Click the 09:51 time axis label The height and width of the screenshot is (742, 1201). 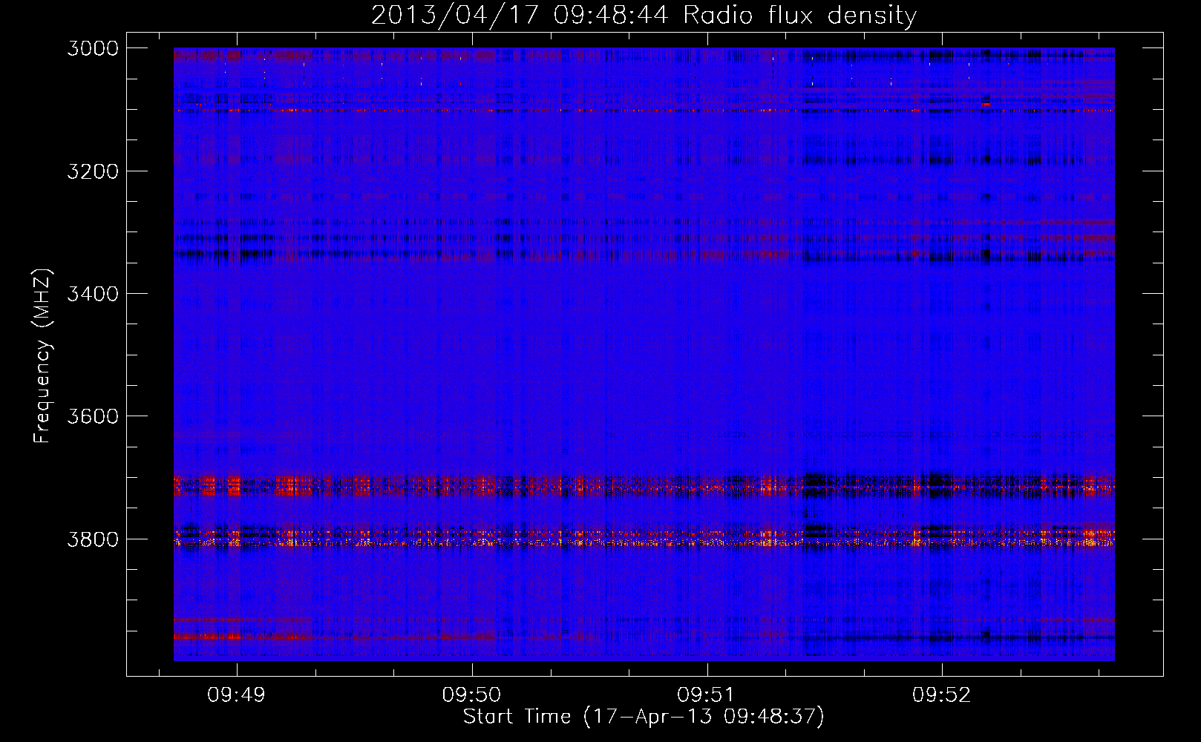coord(707,695)
